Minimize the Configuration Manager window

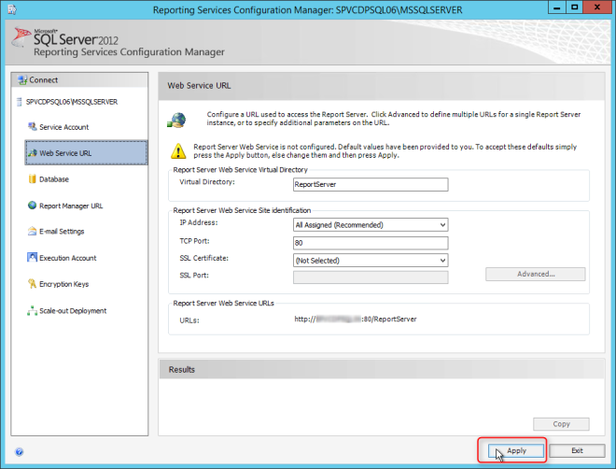click(x=556, y=7)
